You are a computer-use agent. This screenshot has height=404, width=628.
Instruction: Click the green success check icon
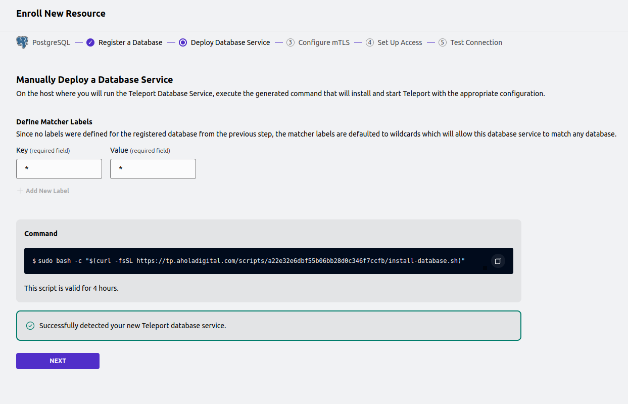pos(30,326)
